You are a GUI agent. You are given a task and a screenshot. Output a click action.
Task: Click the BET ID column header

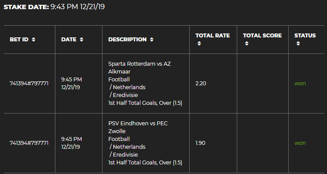pyautogui.click(x=19, y=40)
